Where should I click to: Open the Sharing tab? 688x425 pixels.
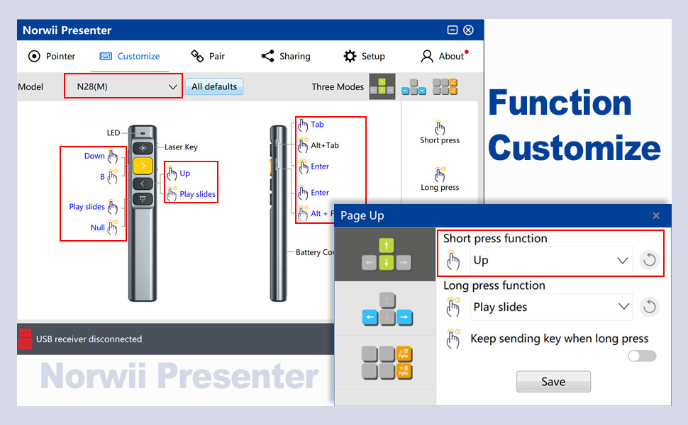(286, 56)
